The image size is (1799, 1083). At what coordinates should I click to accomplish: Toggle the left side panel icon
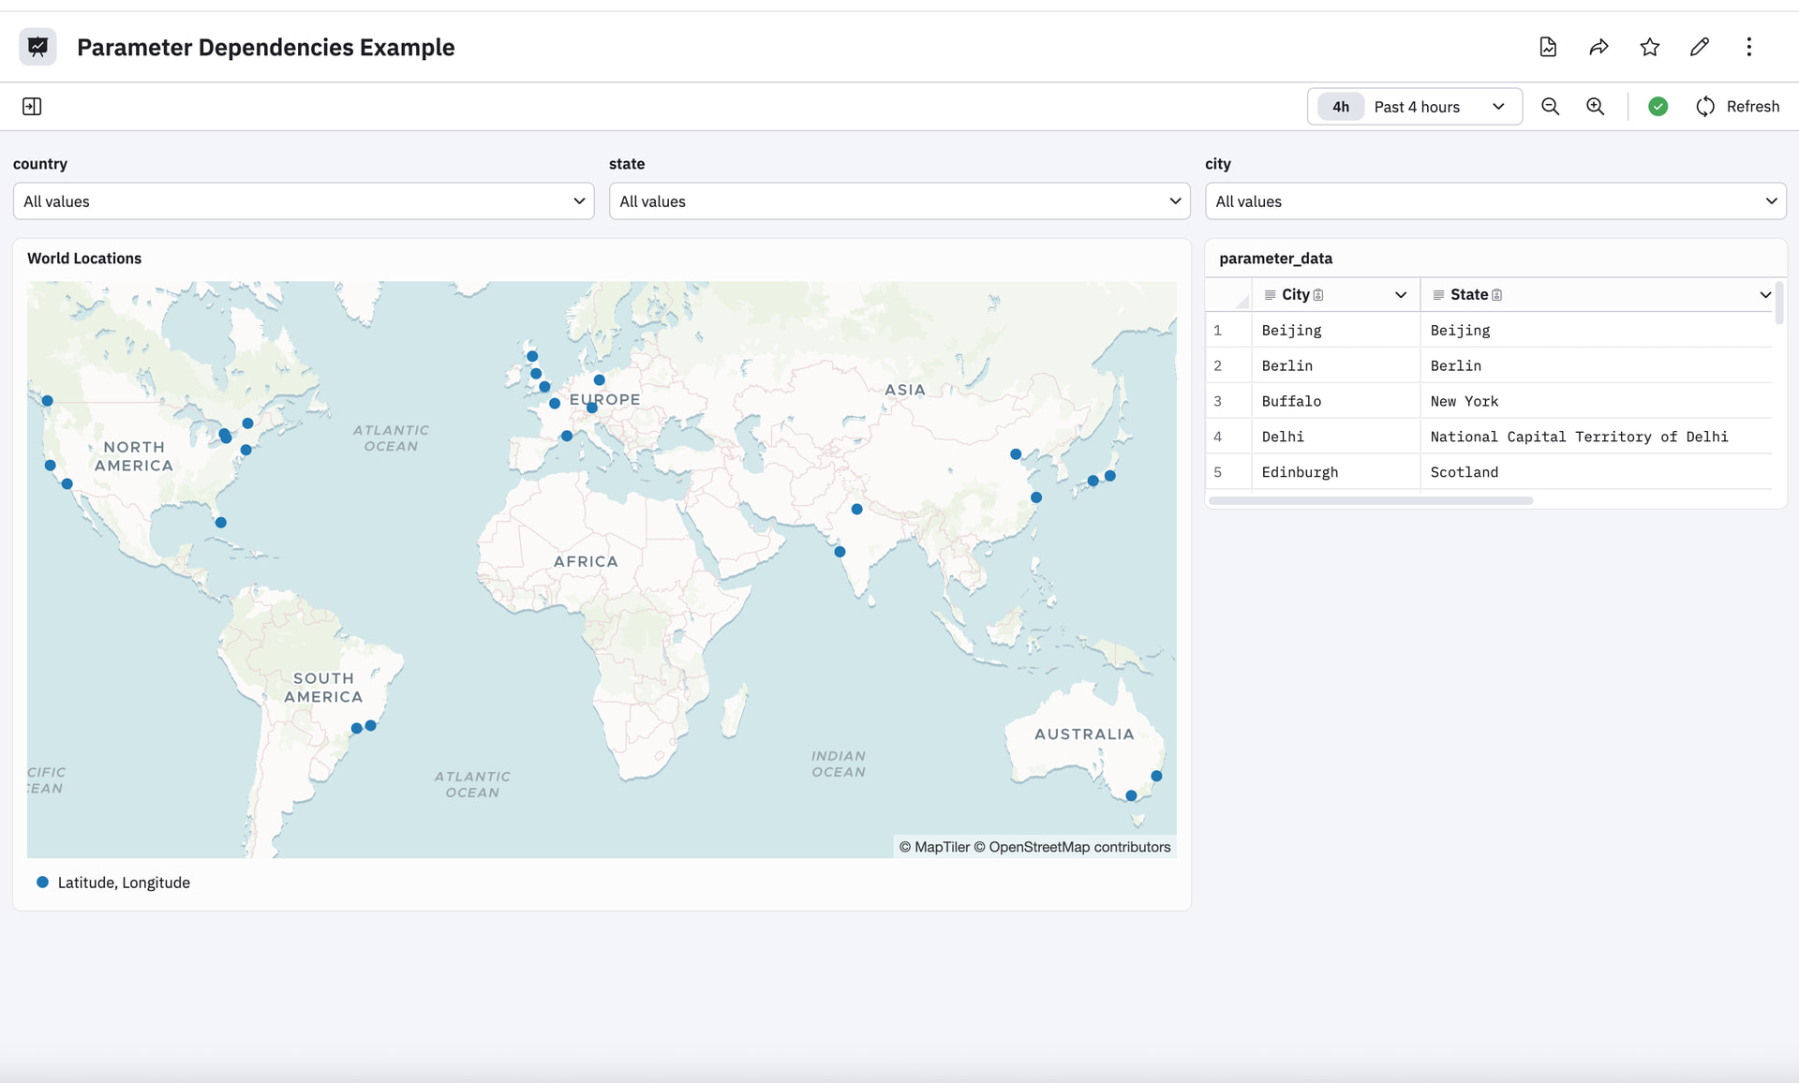(x=32, y=107)
